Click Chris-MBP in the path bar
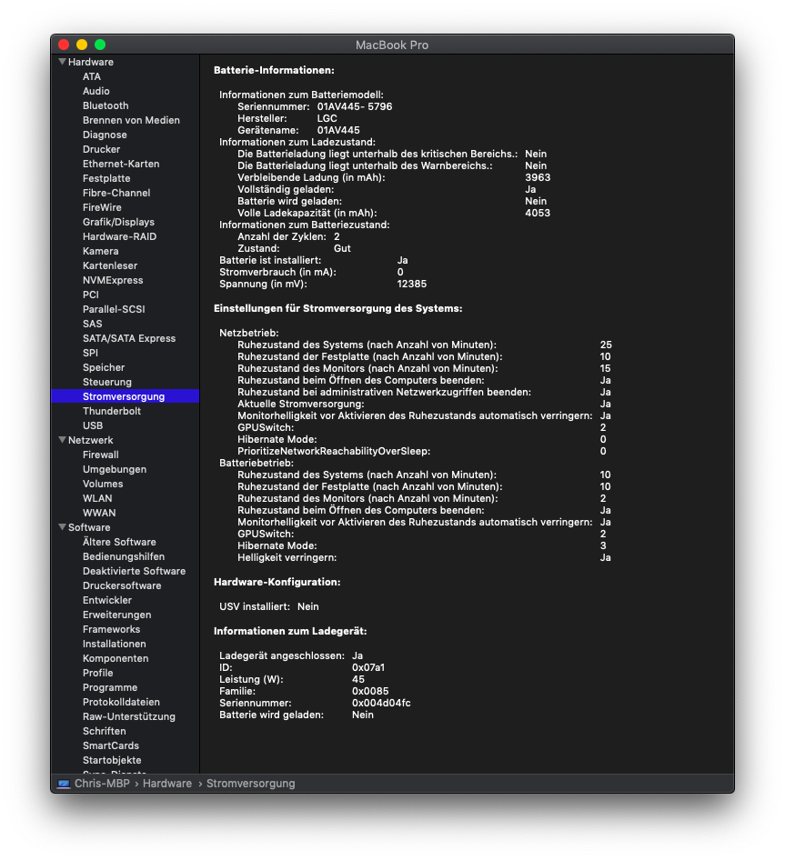The width and height of the screenshot is (785, 860). coord(102,784)
